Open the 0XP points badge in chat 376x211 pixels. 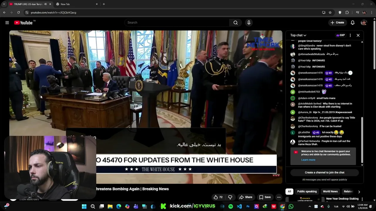coord(340,35)
